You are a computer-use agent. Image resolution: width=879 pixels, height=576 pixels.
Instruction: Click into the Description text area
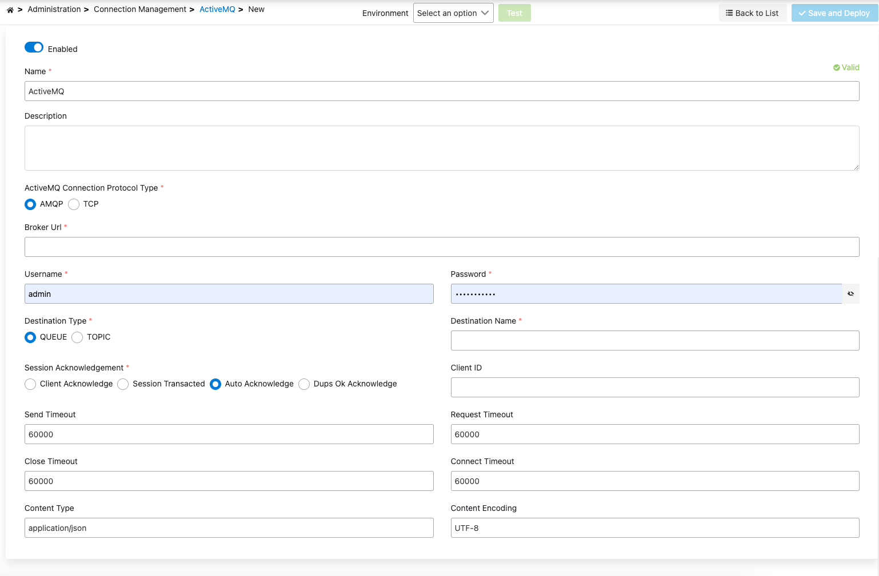441,148
